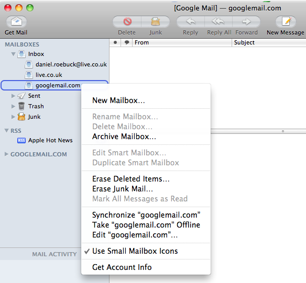
Task: Expand the Sent disclosure triangle
Action: pyautogui.click(x=13, y=96)
